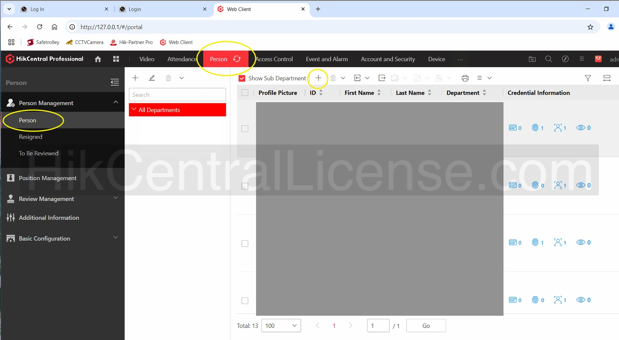Show more modules via ellipsis
Screen dimensions: 619x340
[460, 60]
